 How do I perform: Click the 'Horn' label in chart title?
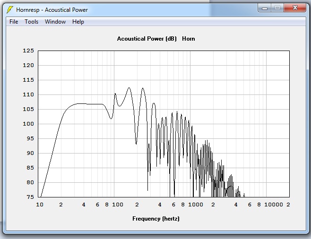pyautogui.click(x=189, y=39)
